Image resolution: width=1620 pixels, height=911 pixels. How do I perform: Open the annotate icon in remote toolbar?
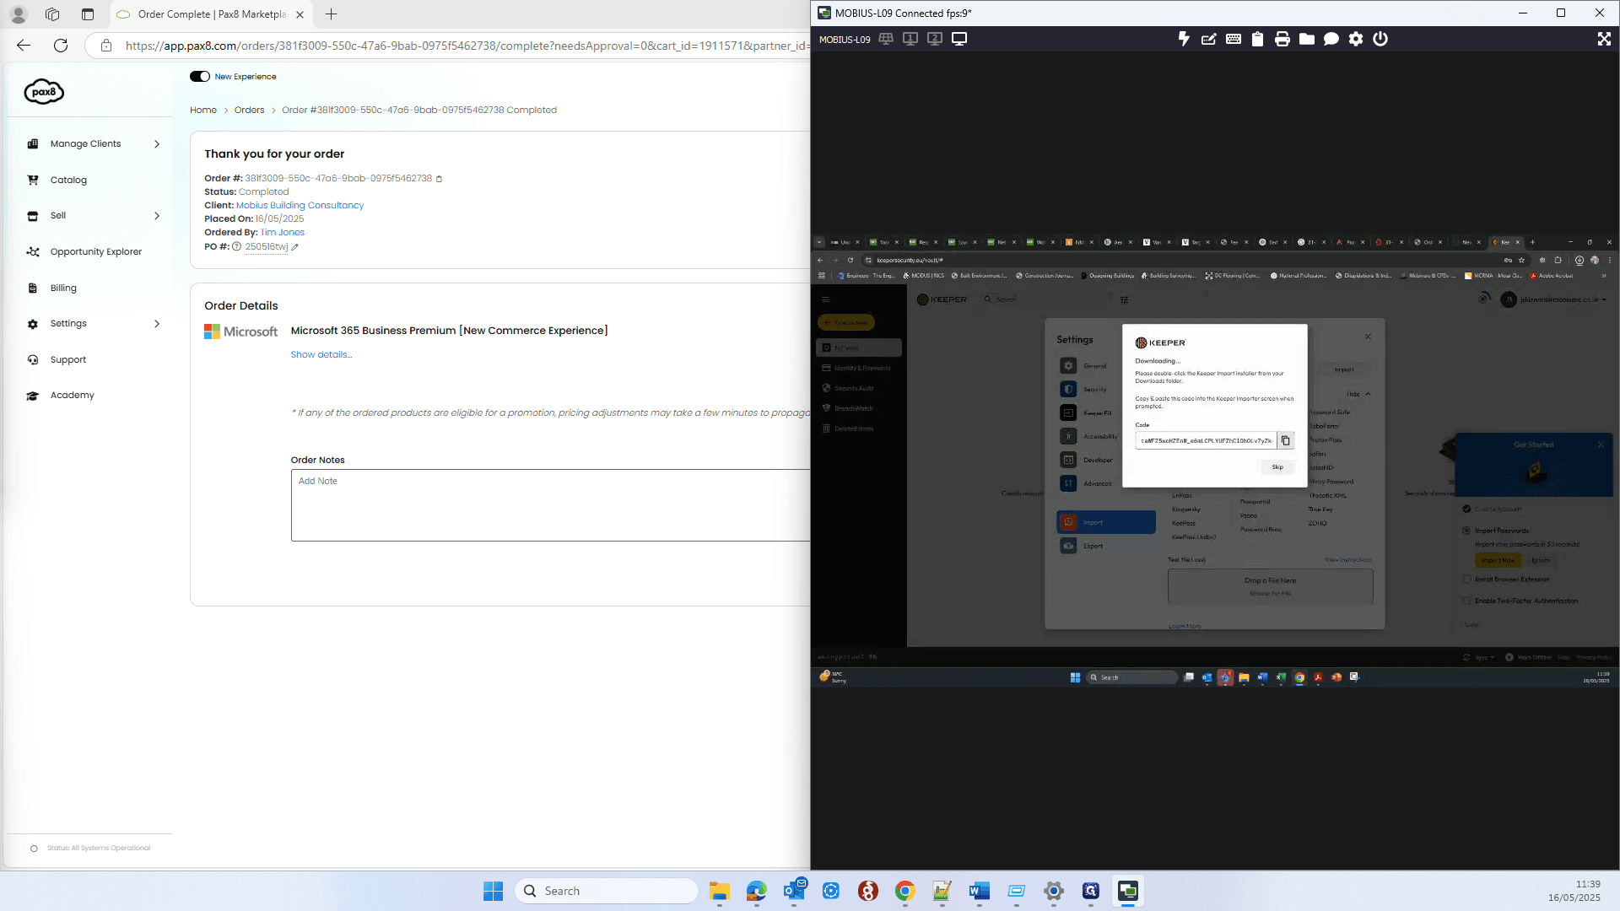pyautogui.click(x=1208, y=39)
